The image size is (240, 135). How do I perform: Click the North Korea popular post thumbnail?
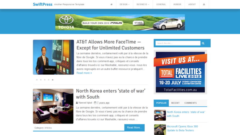click(x=160, y=115)
